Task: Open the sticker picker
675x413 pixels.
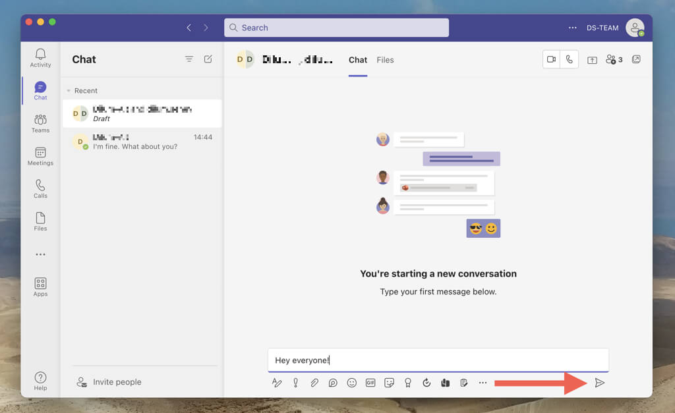Action: pyautogui.click(x=389, y=383)
